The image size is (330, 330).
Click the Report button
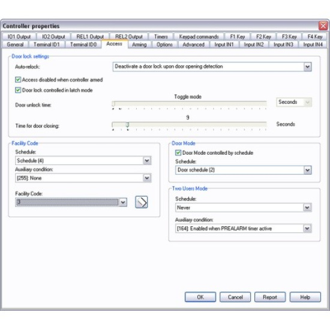point(270,297)
